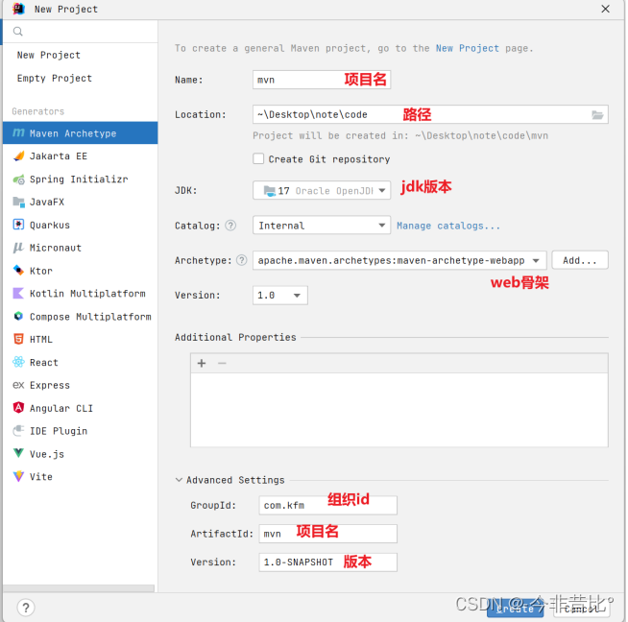Open the Archetype help question mark
The image size is (628, 622).
click(x=242, y=260)
